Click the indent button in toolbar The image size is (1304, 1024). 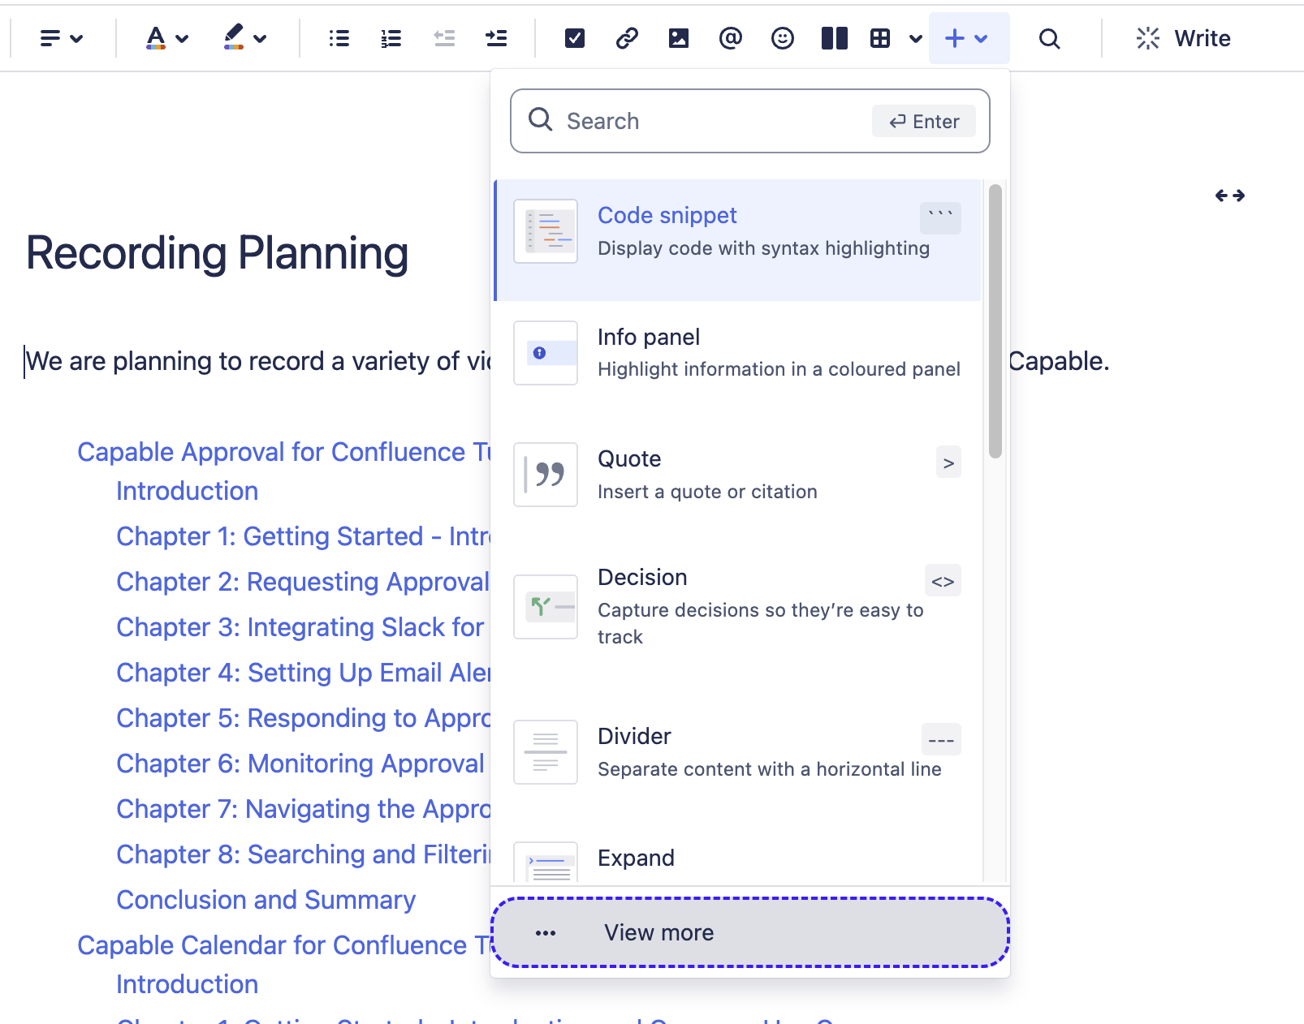tap(496, 38)
